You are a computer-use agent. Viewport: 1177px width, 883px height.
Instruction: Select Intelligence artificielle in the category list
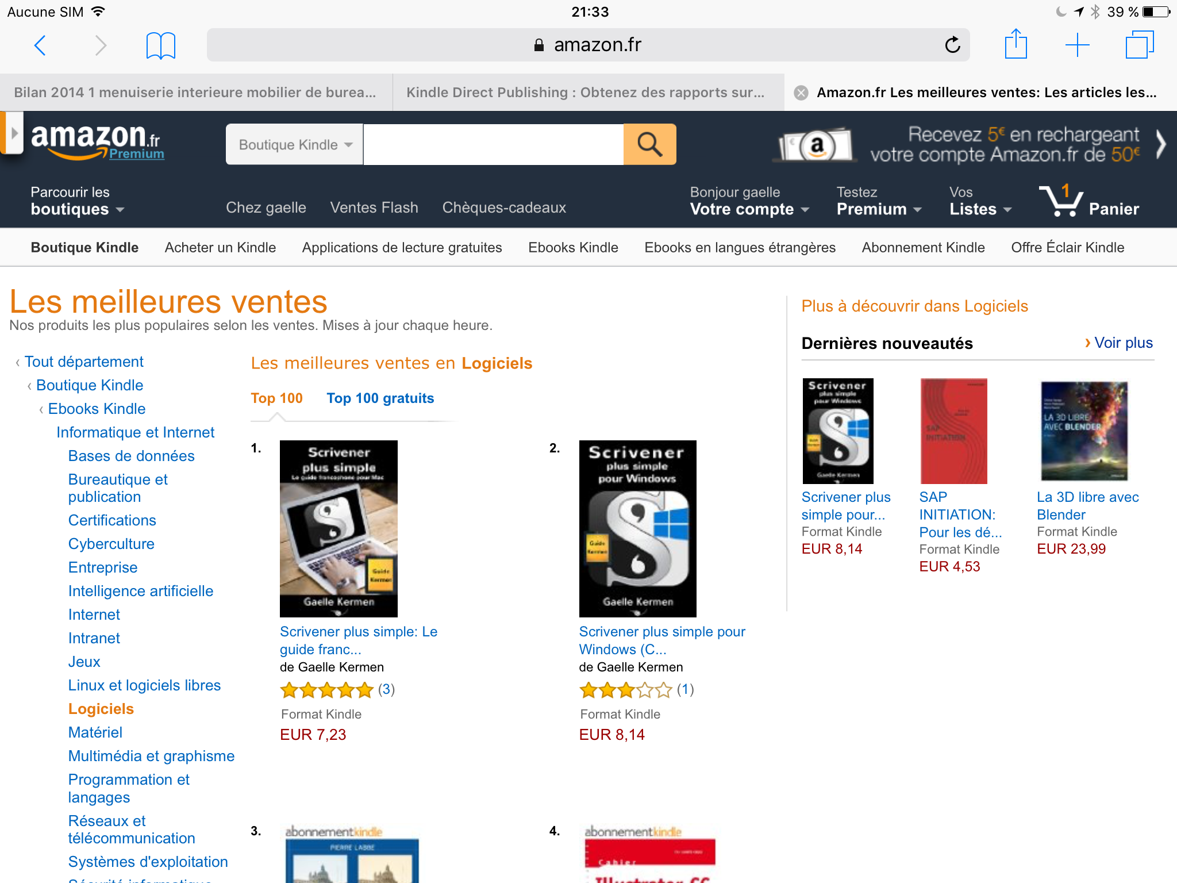pos(140,591)
